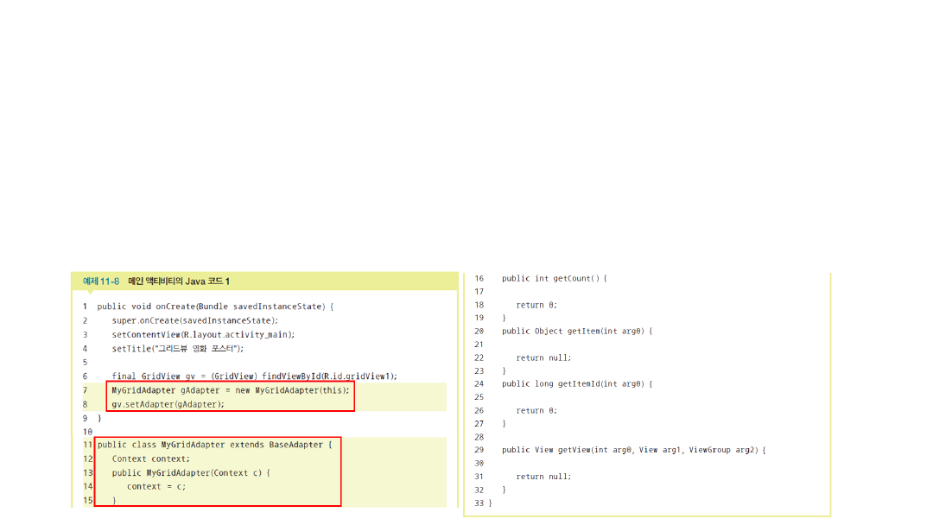Click the setTitle '그리드뷰 영화 포스터' line
Screen dimensions: 933x525
click(178, 349)
